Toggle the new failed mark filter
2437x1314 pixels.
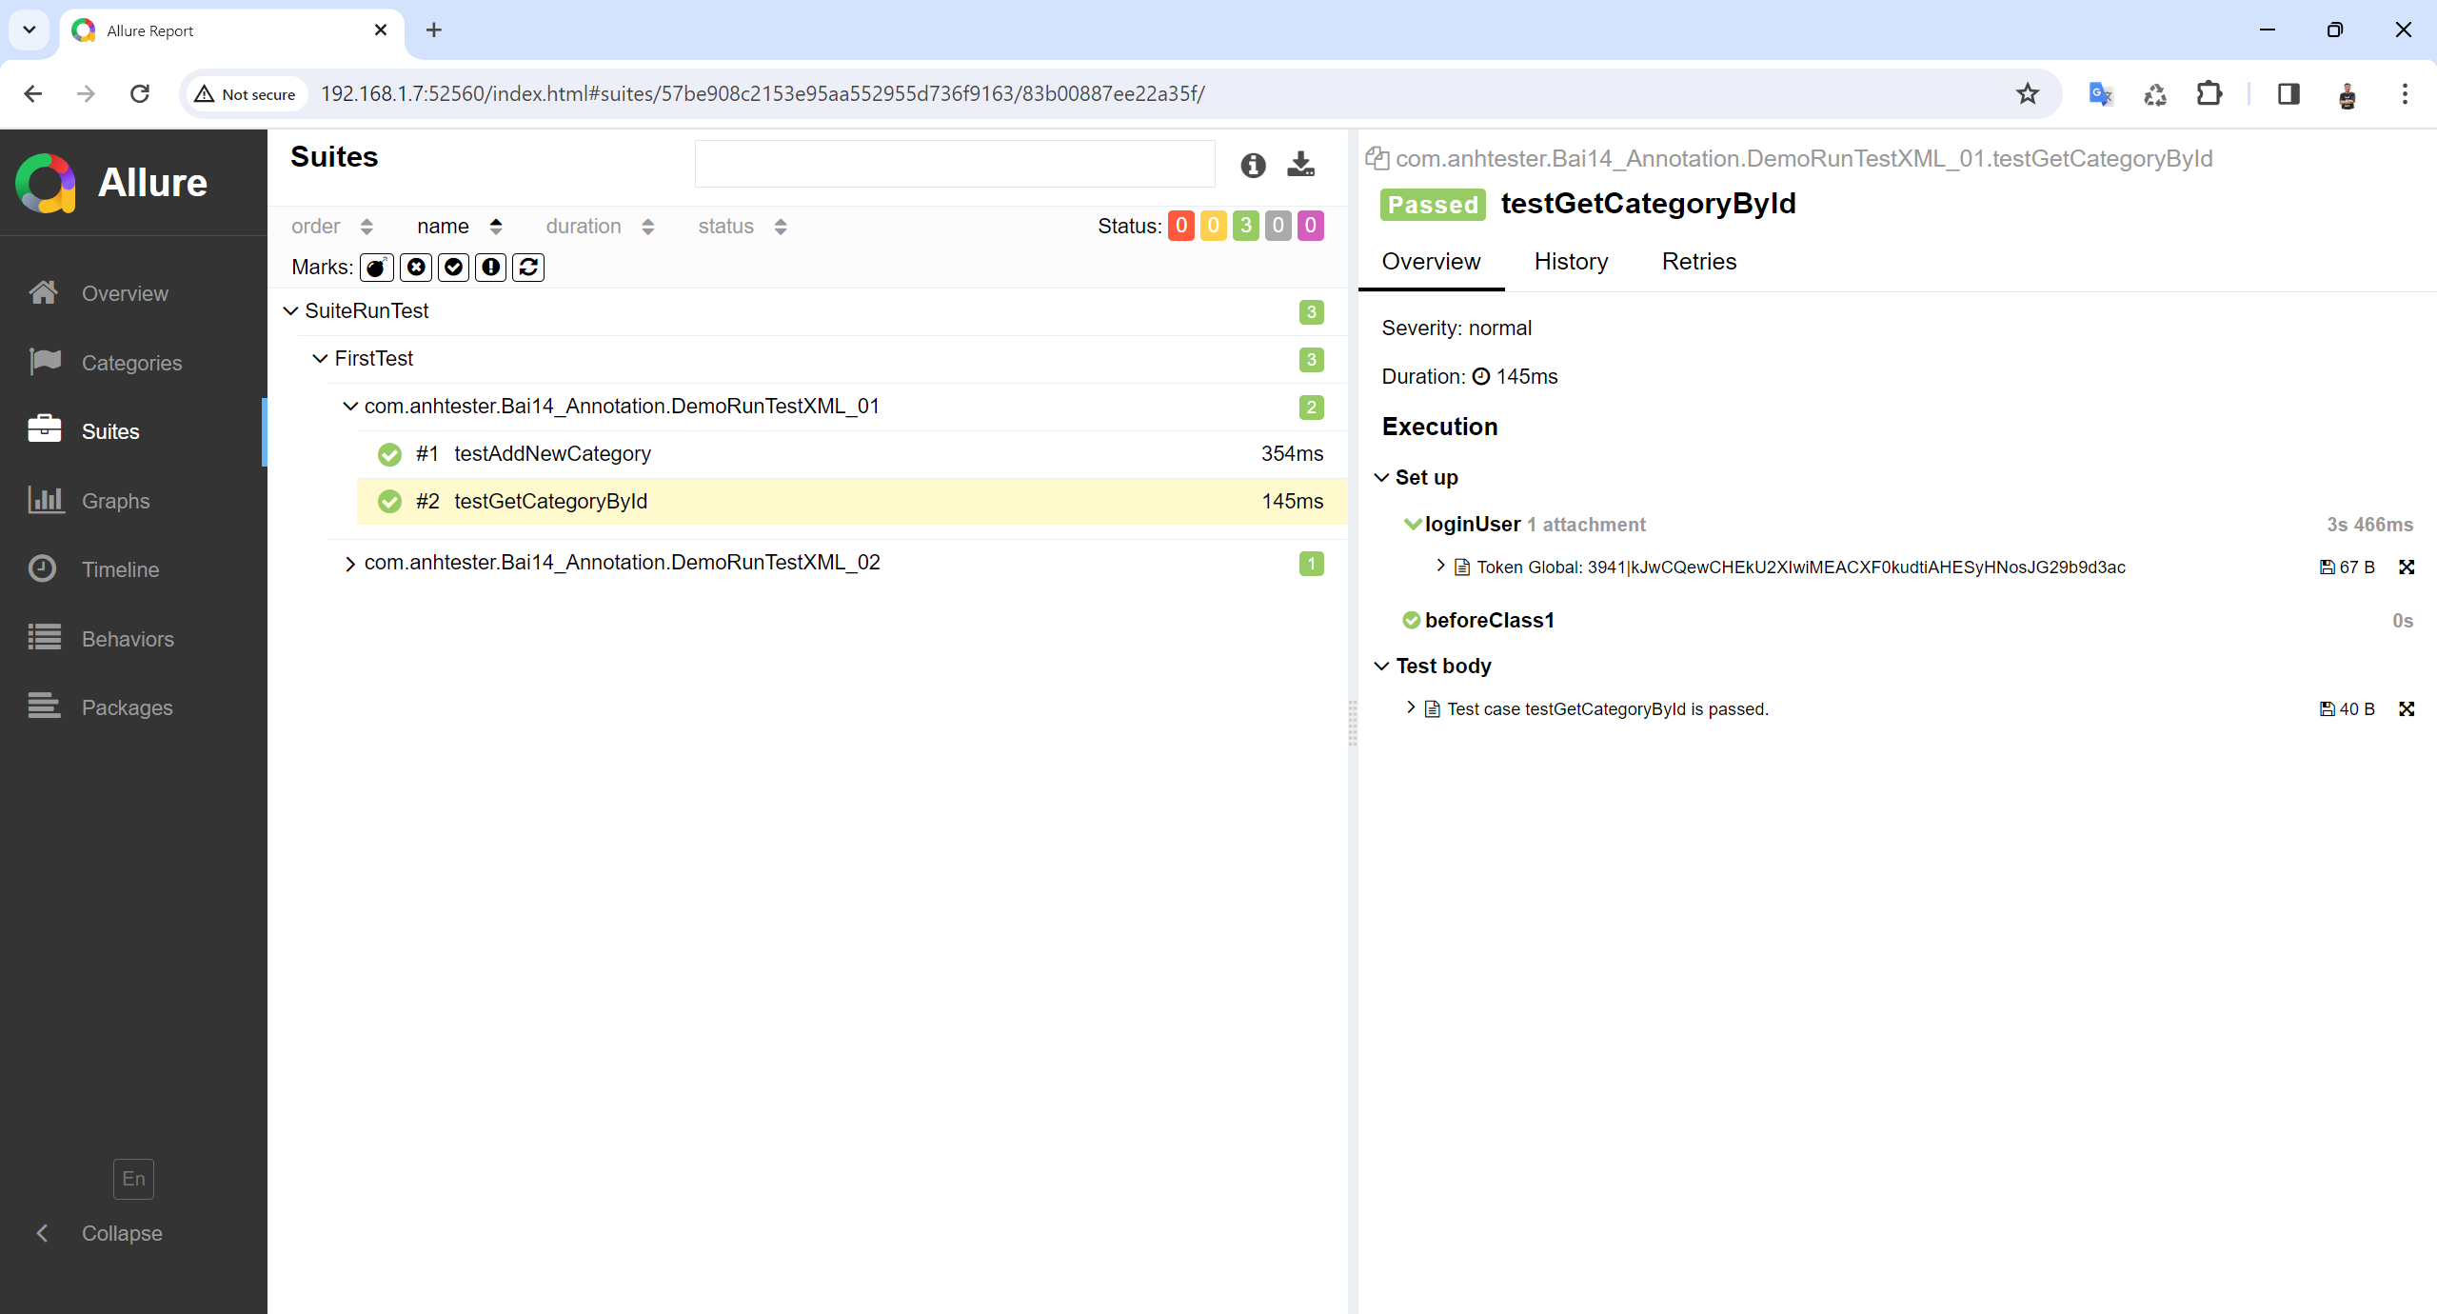click(x=416, y=268)
